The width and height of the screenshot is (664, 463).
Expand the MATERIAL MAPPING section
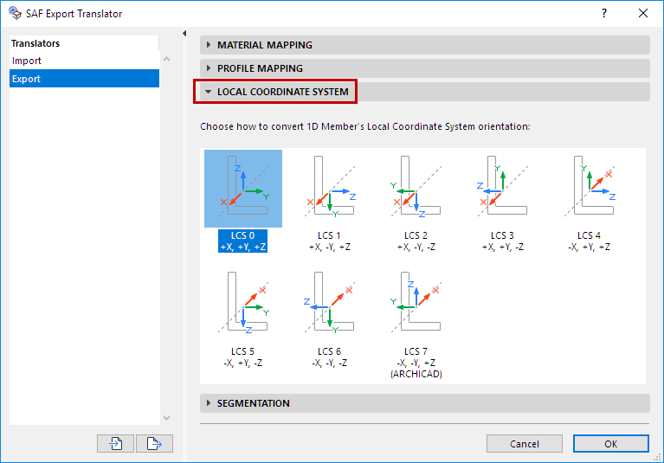point(425,45)
